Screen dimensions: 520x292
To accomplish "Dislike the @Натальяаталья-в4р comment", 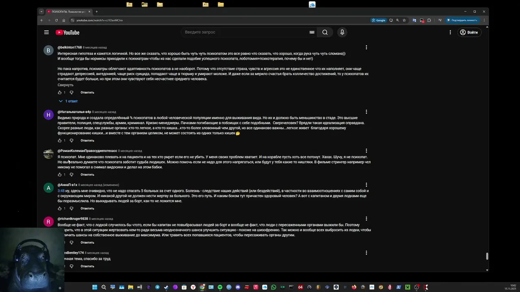I will click(71, 141).
